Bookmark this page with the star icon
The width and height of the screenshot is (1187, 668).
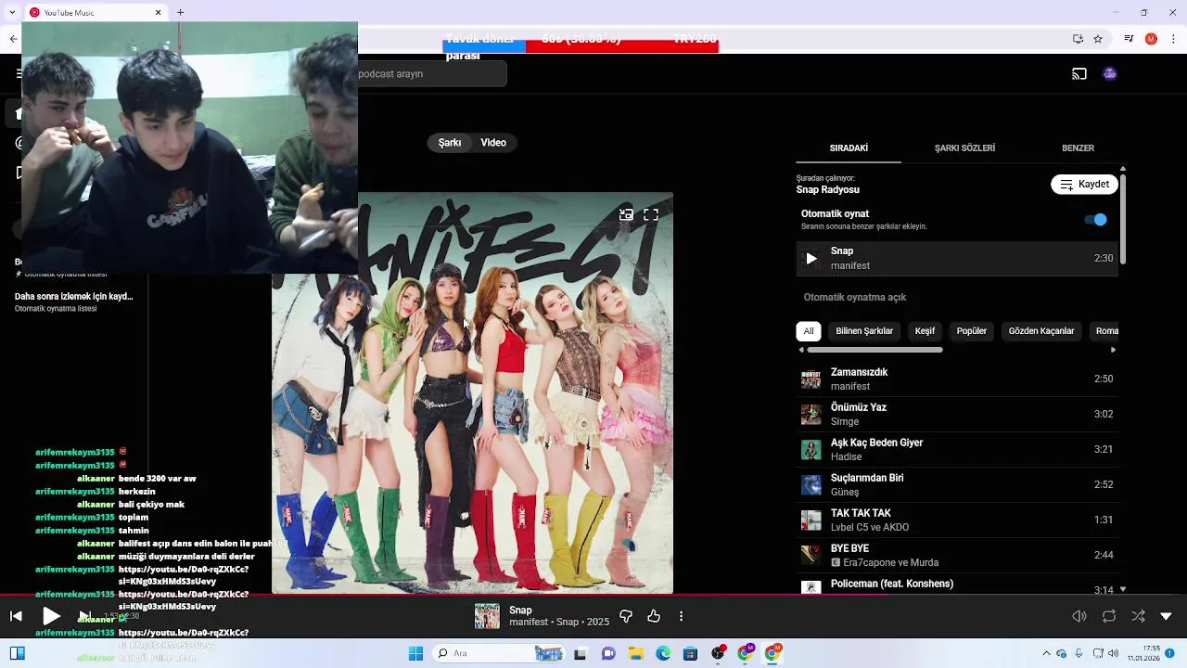pos(1098,39)
